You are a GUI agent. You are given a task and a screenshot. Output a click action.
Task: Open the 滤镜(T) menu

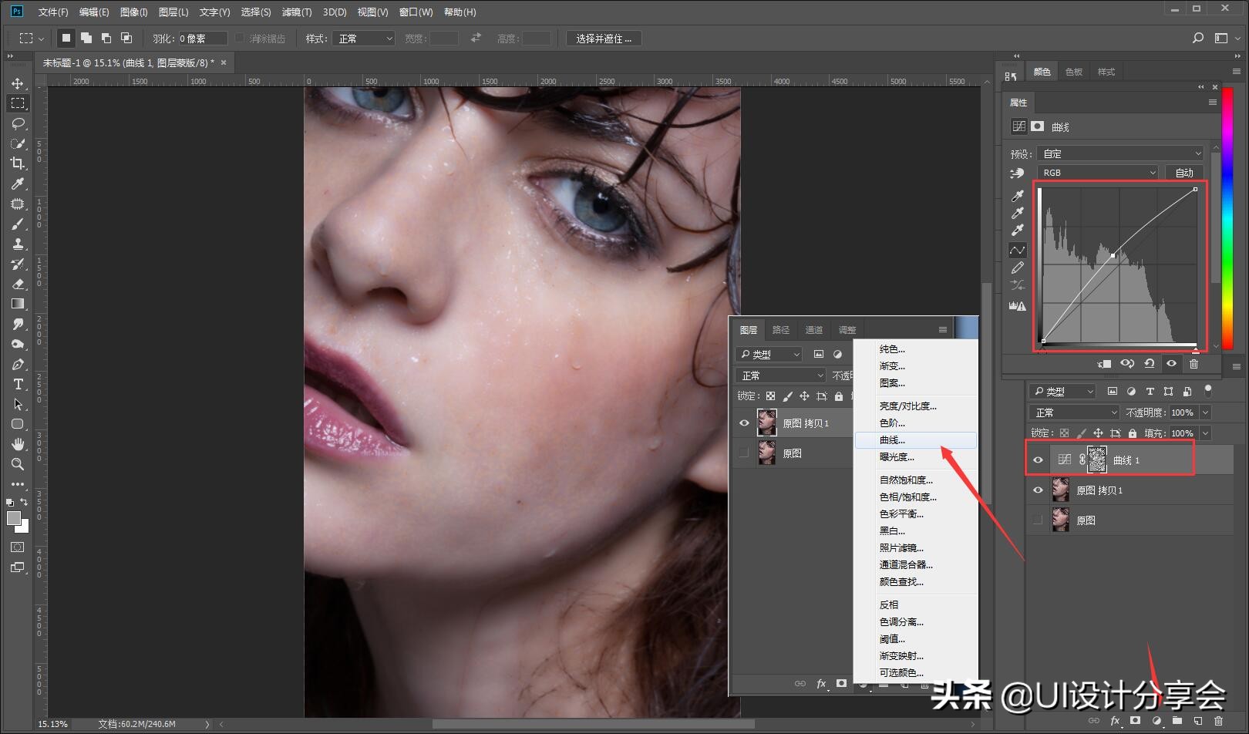click(297, 12)
